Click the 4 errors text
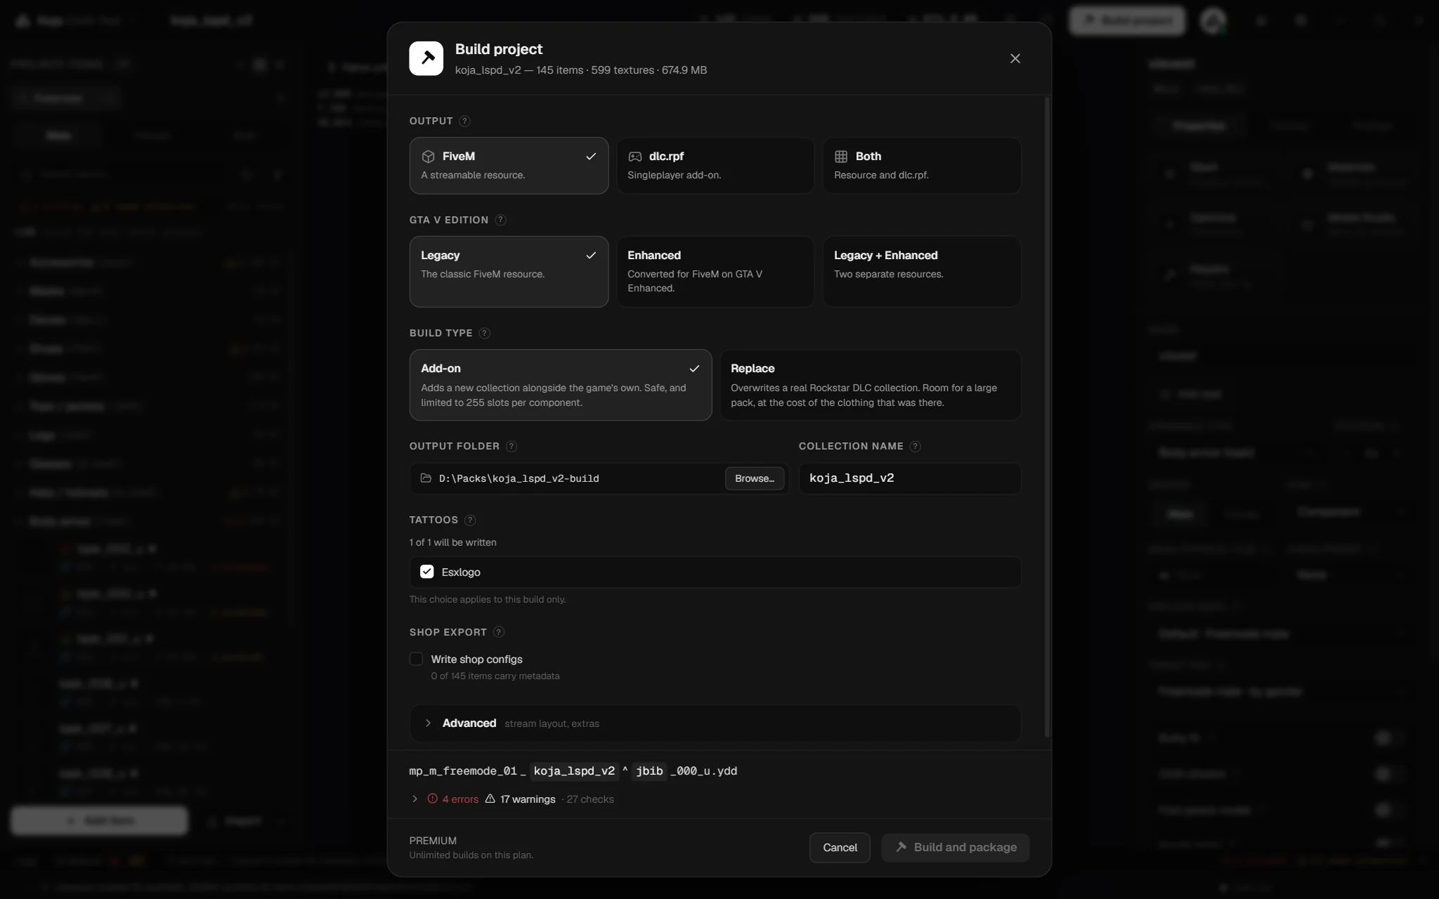 [460, 799]
